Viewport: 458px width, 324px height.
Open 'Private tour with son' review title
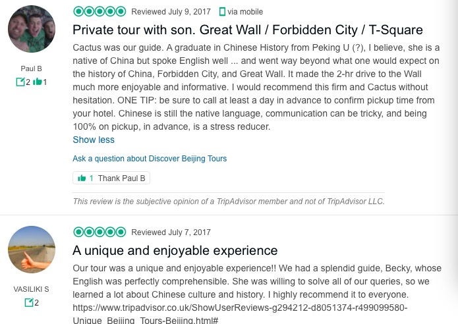(x=247, y=30)
